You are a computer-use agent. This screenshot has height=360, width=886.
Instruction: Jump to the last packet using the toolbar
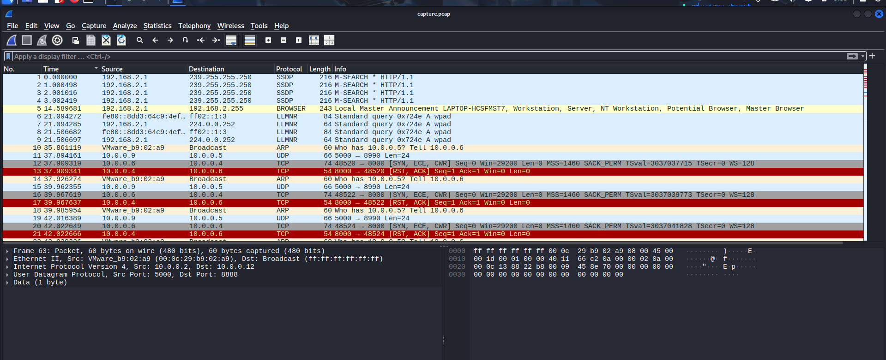pyautogui.click(x=216, y=41)
